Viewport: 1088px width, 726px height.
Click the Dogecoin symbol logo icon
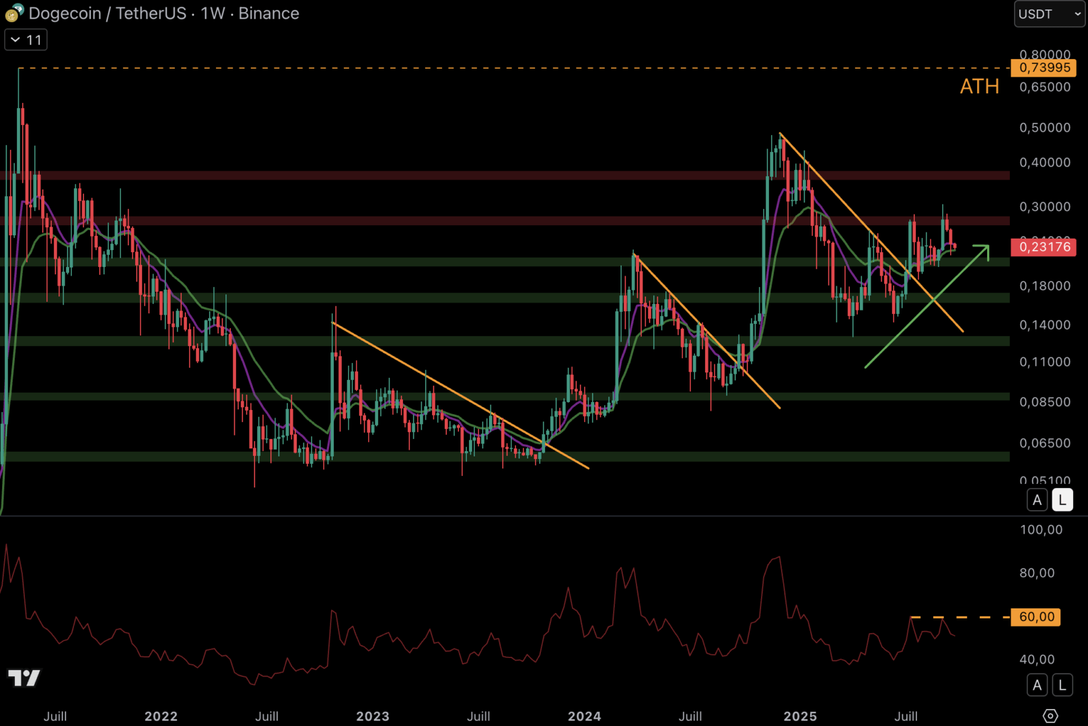click(x=14, y=13)
